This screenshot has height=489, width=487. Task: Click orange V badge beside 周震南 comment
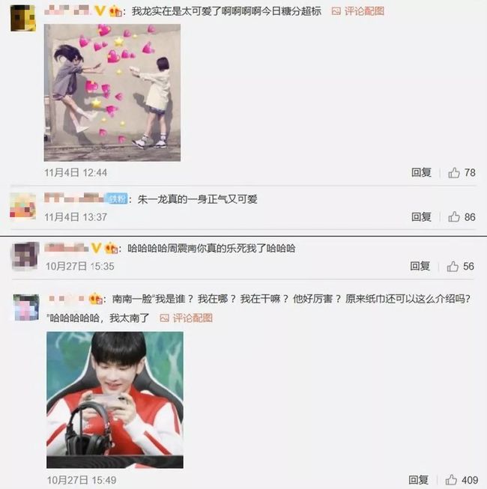click(96, 248)
